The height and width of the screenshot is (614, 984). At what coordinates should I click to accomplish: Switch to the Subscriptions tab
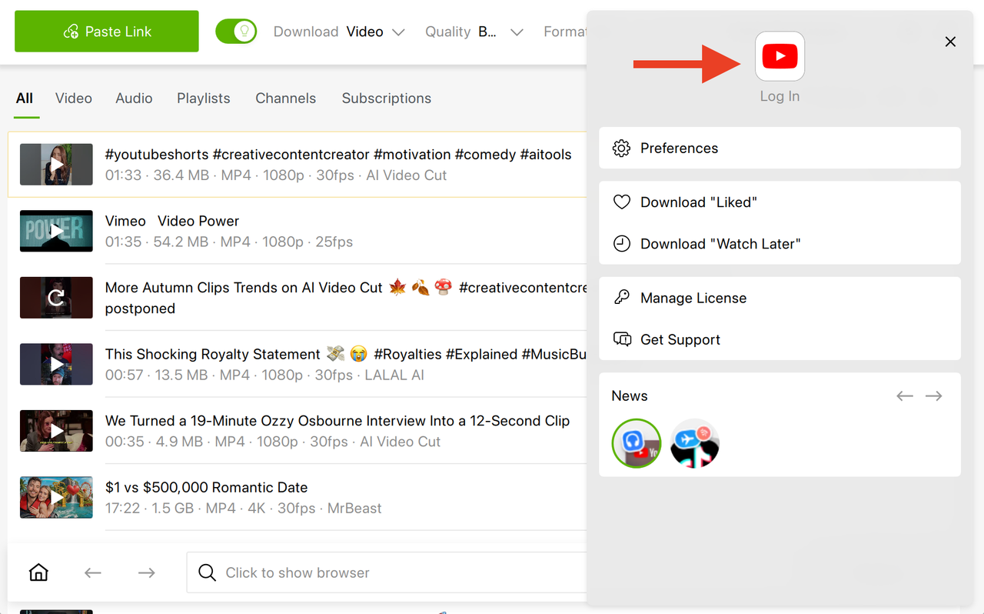[387, 98]
